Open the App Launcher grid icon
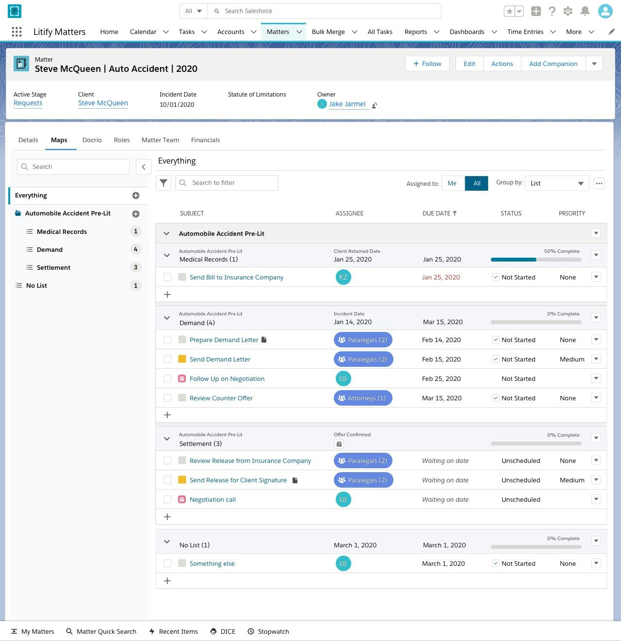The height and width of the screenshot is (641, 621). (x=16, y=32)
